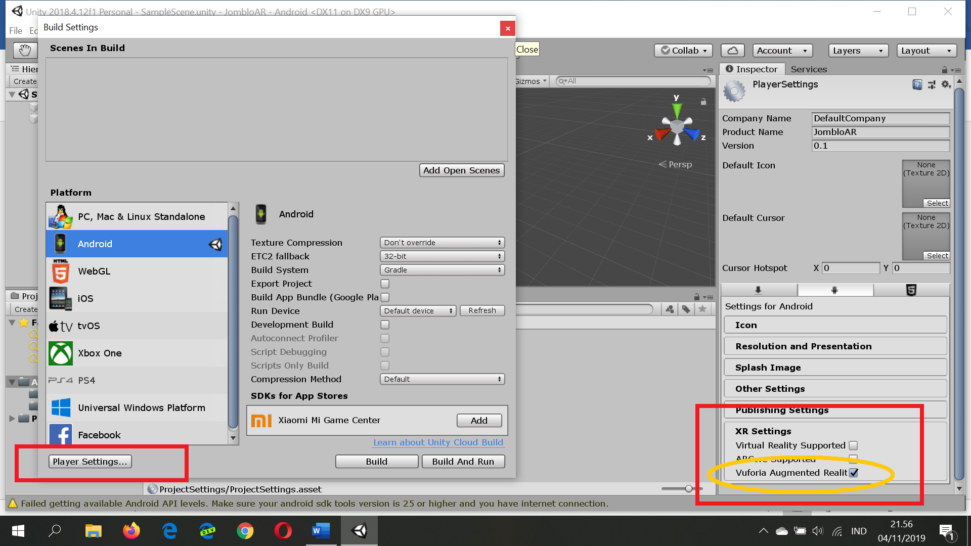This screenshot has height=546, width=971.
Task: Open Learn about Unity Cloud Build link
Action: click(x=438, y=442)
